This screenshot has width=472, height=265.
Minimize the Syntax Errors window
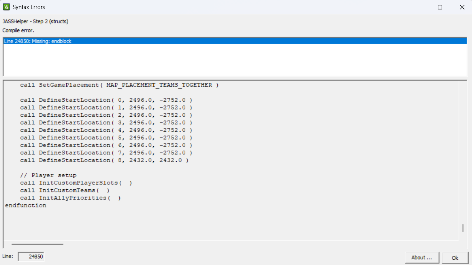[x=418, y=7]
